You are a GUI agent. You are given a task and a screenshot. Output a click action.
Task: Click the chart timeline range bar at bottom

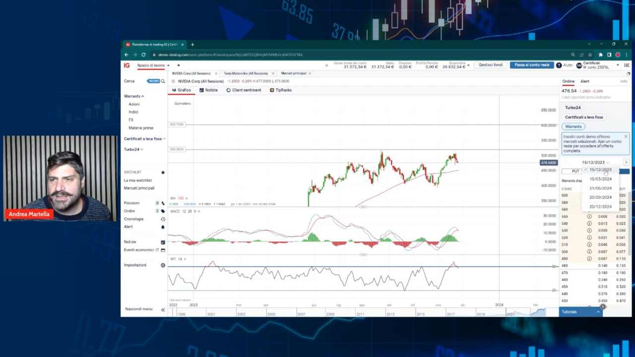coord(357,313)
